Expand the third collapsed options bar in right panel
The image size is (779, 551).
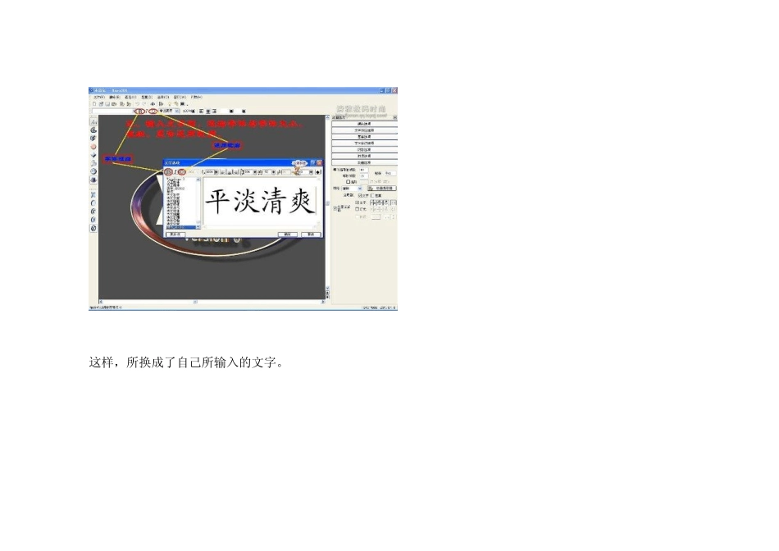[x=365, y=137]
